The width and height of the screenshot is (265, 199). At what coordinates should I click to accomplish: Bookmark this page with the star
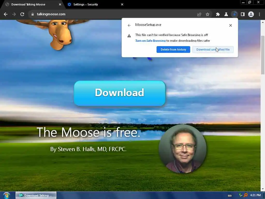(208, 15)
